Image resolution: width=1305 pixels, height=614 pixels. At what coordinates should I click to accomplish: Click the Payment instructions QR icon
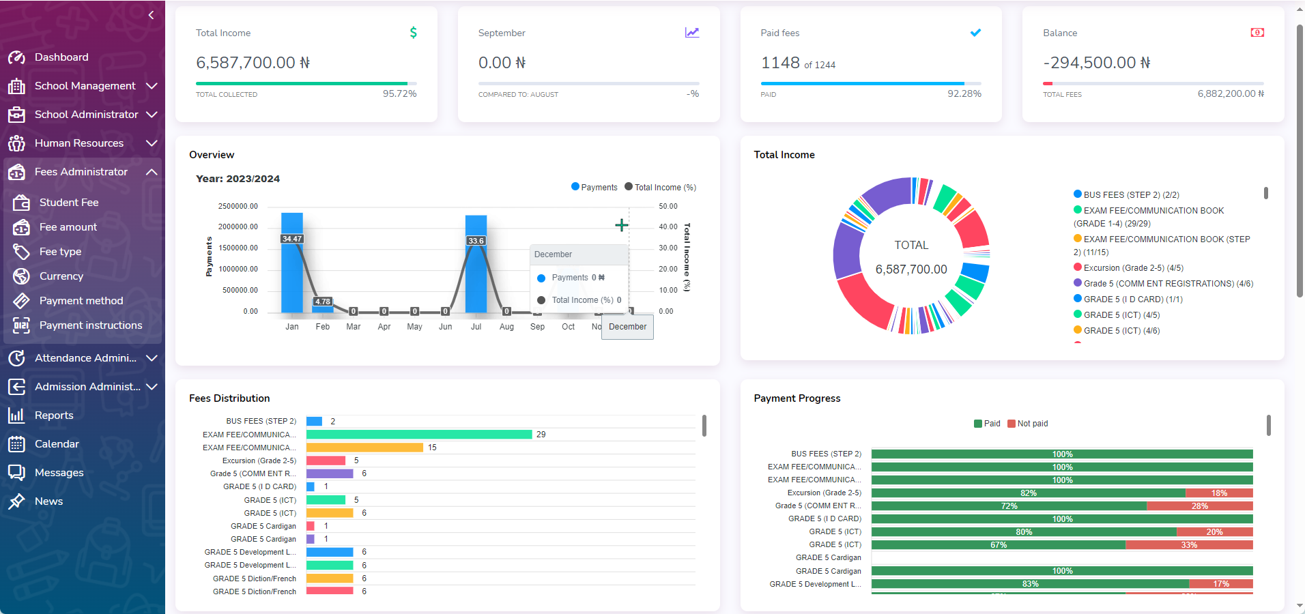click(21, 325)
